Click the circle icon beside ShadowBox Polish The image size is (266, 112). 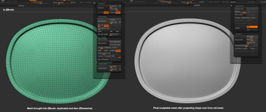pyautogui.click(x=120, y=69)
